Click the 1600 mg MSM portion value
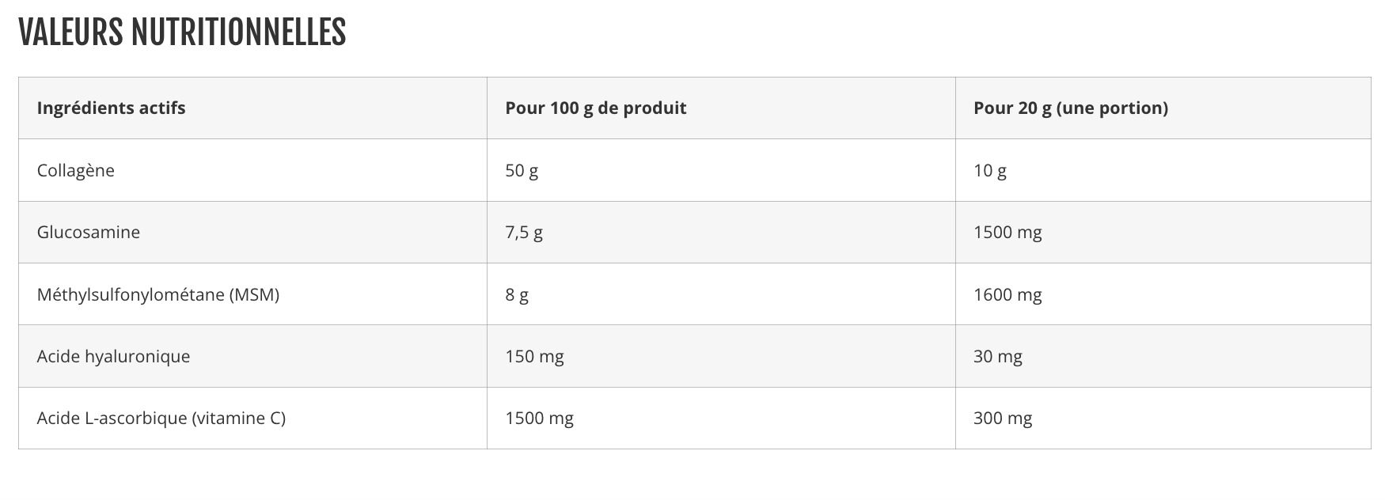The width and height of the screenshot is (1385, 500). click(1007, 295)
